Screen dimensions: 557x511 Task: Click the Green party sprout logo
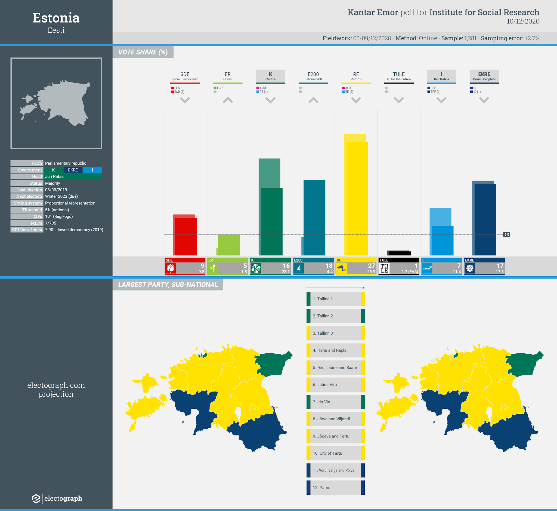(213, 268)
